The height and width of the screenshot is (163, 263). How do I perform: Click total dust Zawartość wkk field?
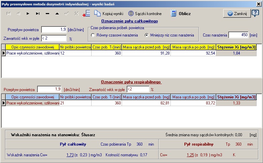54,38
